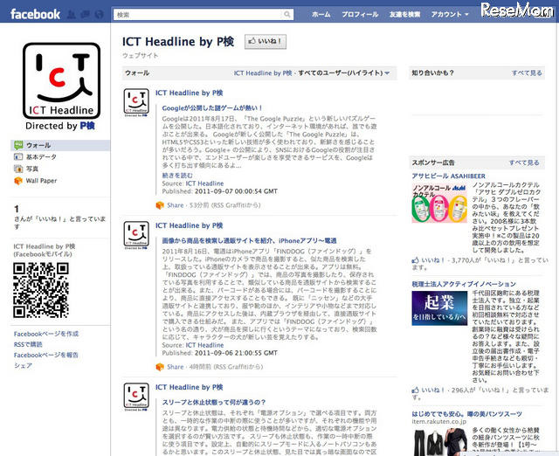The height and width of the screenshot is (456, 559).
Task: Click thumbs-up icon under Asahi ad
Action: (416, 260)
